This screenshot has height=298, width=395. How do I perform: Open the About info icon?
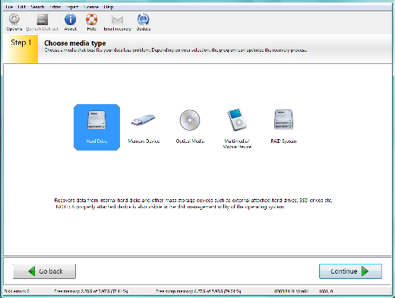point(70,19)
